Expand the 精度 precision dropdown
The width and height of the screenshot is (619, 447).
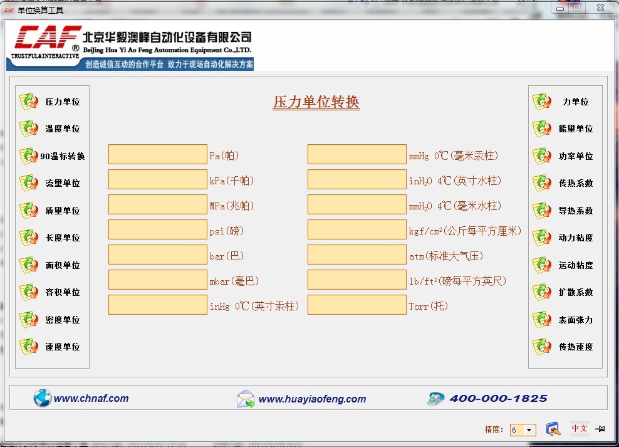tap(530, 430)
